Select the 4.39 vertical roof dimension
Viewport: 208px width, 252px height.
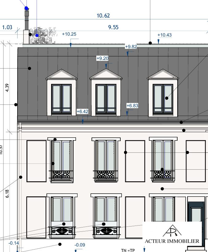coord(7,88)
